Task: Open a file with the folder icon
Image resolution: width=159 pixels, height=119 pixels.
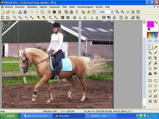Action: click(8, 12)
